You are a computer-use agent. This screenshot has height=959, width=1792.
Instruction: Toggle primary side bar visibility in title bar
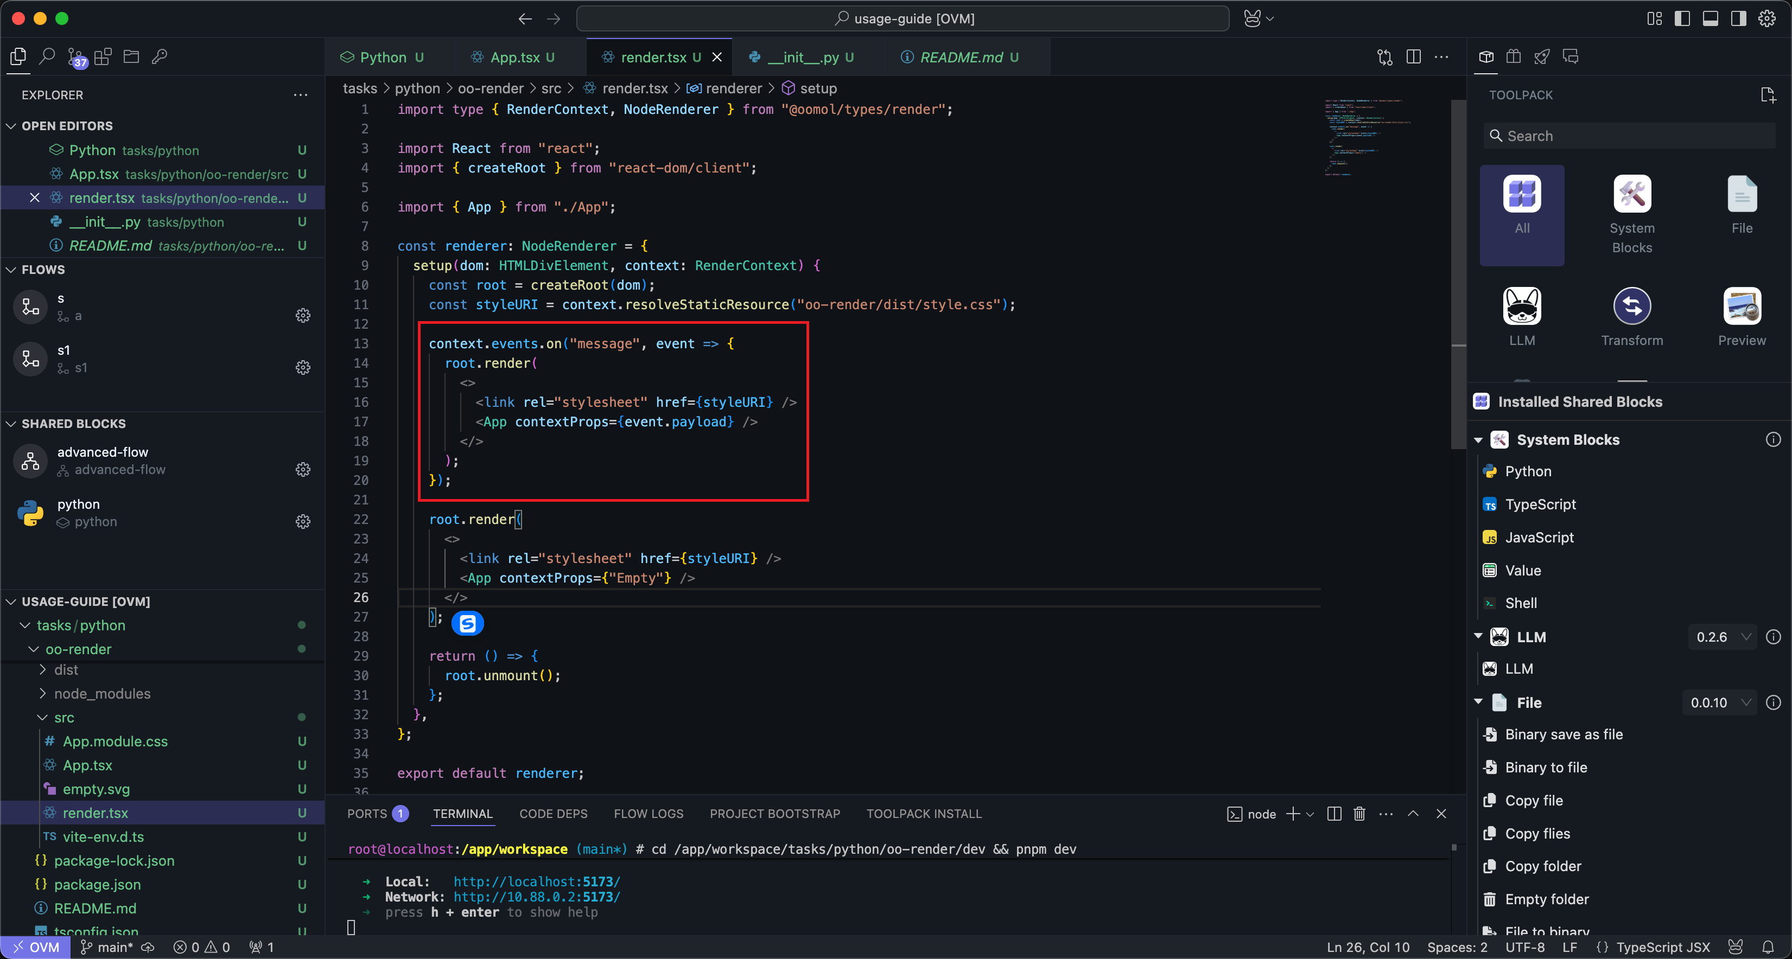point(1682,19)
